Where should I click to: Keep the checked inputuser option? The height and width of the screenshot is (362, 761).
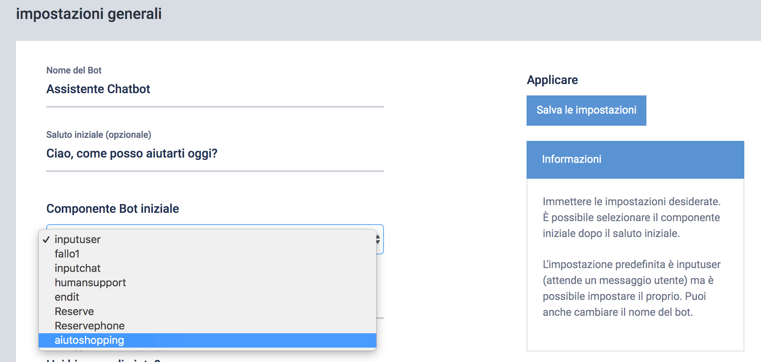(x=208, y=239)
